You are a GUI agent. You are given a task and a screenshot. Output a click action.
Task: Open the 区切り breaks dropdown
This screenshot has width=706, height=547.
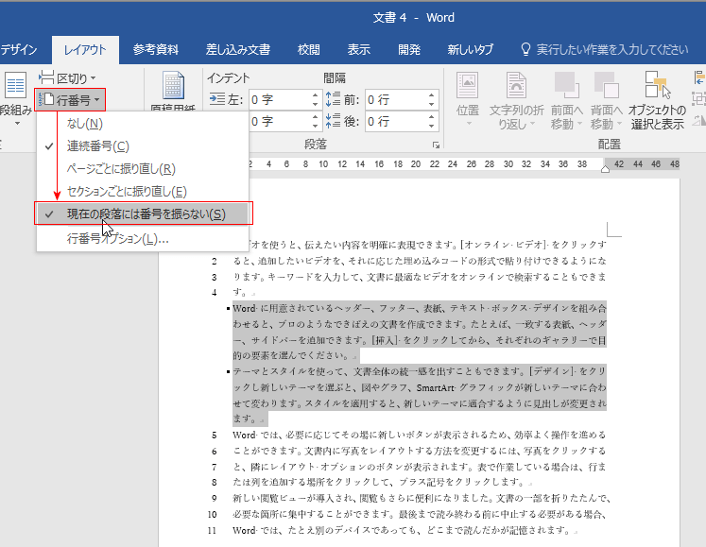point(67,78)
